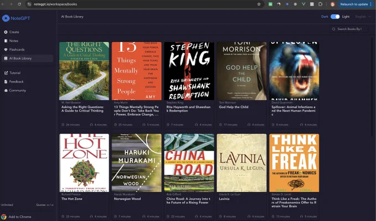Click the Notes icon in sidebar

tap(6, 41)
